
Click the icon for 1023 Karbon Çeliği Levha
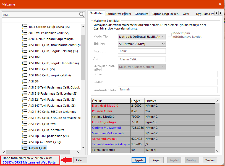(24, 27)
